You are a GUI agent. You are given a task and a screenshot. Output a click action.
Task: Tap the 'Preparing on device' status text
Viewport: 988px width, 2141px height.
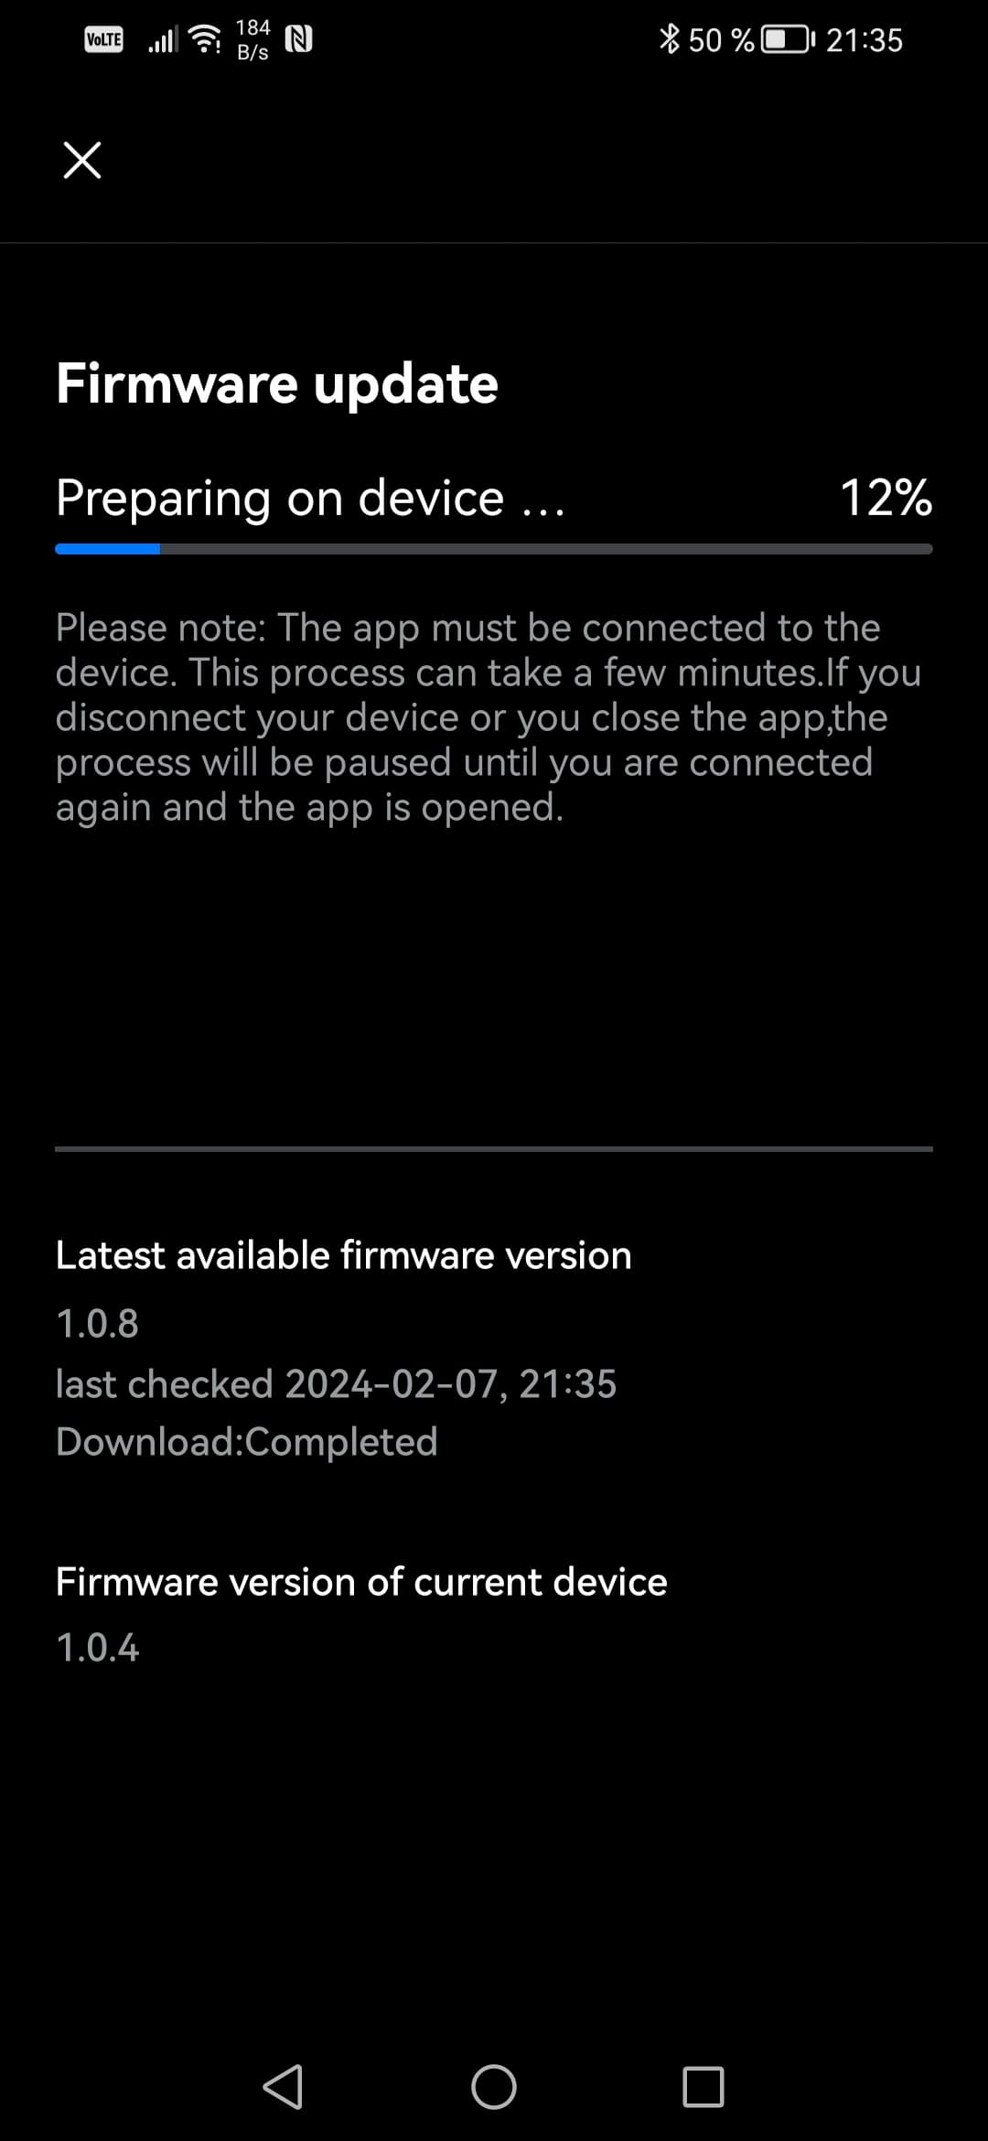tap(311, 500)
